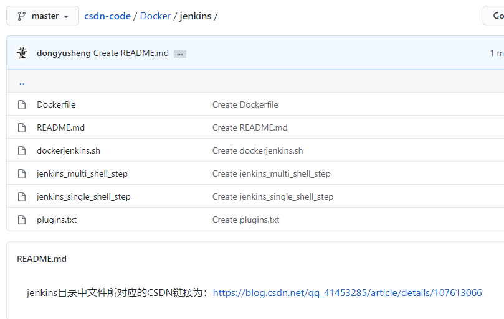Go to csdn-code repository root
The image size is (504, 319).
pyautogui.click(x=107, y=16)
